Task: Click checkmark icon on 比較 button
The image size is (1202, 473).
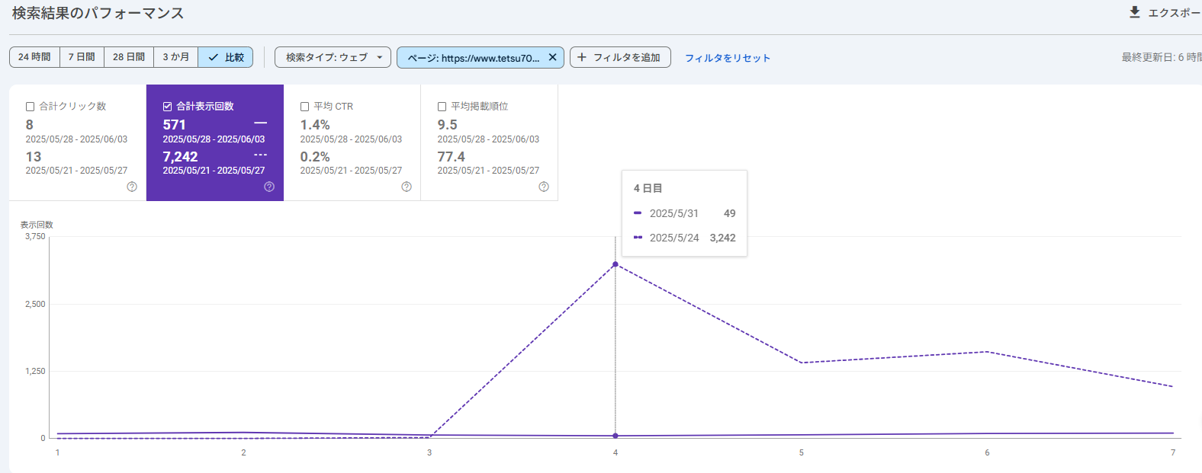Action: click(x=214, y=57)
